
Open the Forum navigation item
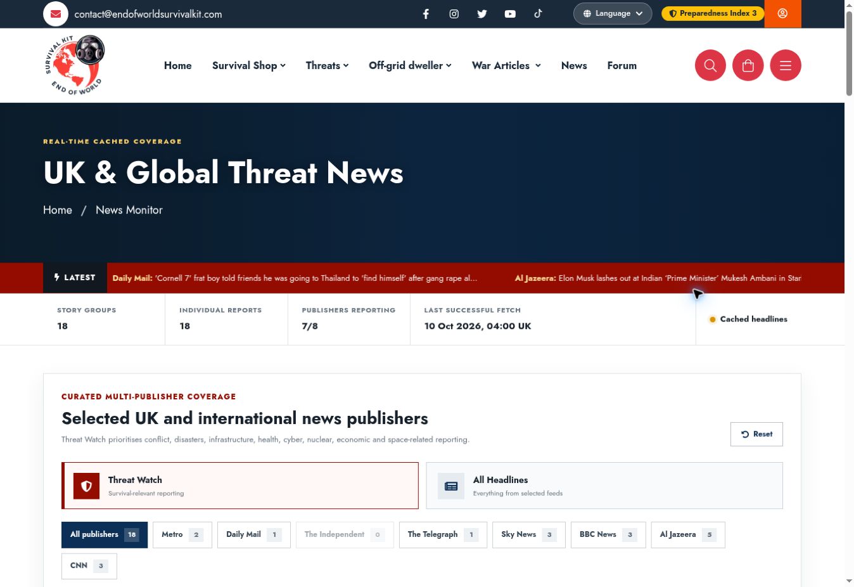[x=622, y=65]
